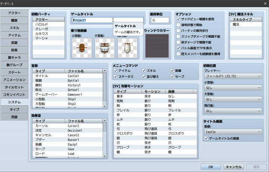The width and height of the screenshot is (269, 172).
Task: Switch to 敵グループ tab
Action: [x=14, y=65]
